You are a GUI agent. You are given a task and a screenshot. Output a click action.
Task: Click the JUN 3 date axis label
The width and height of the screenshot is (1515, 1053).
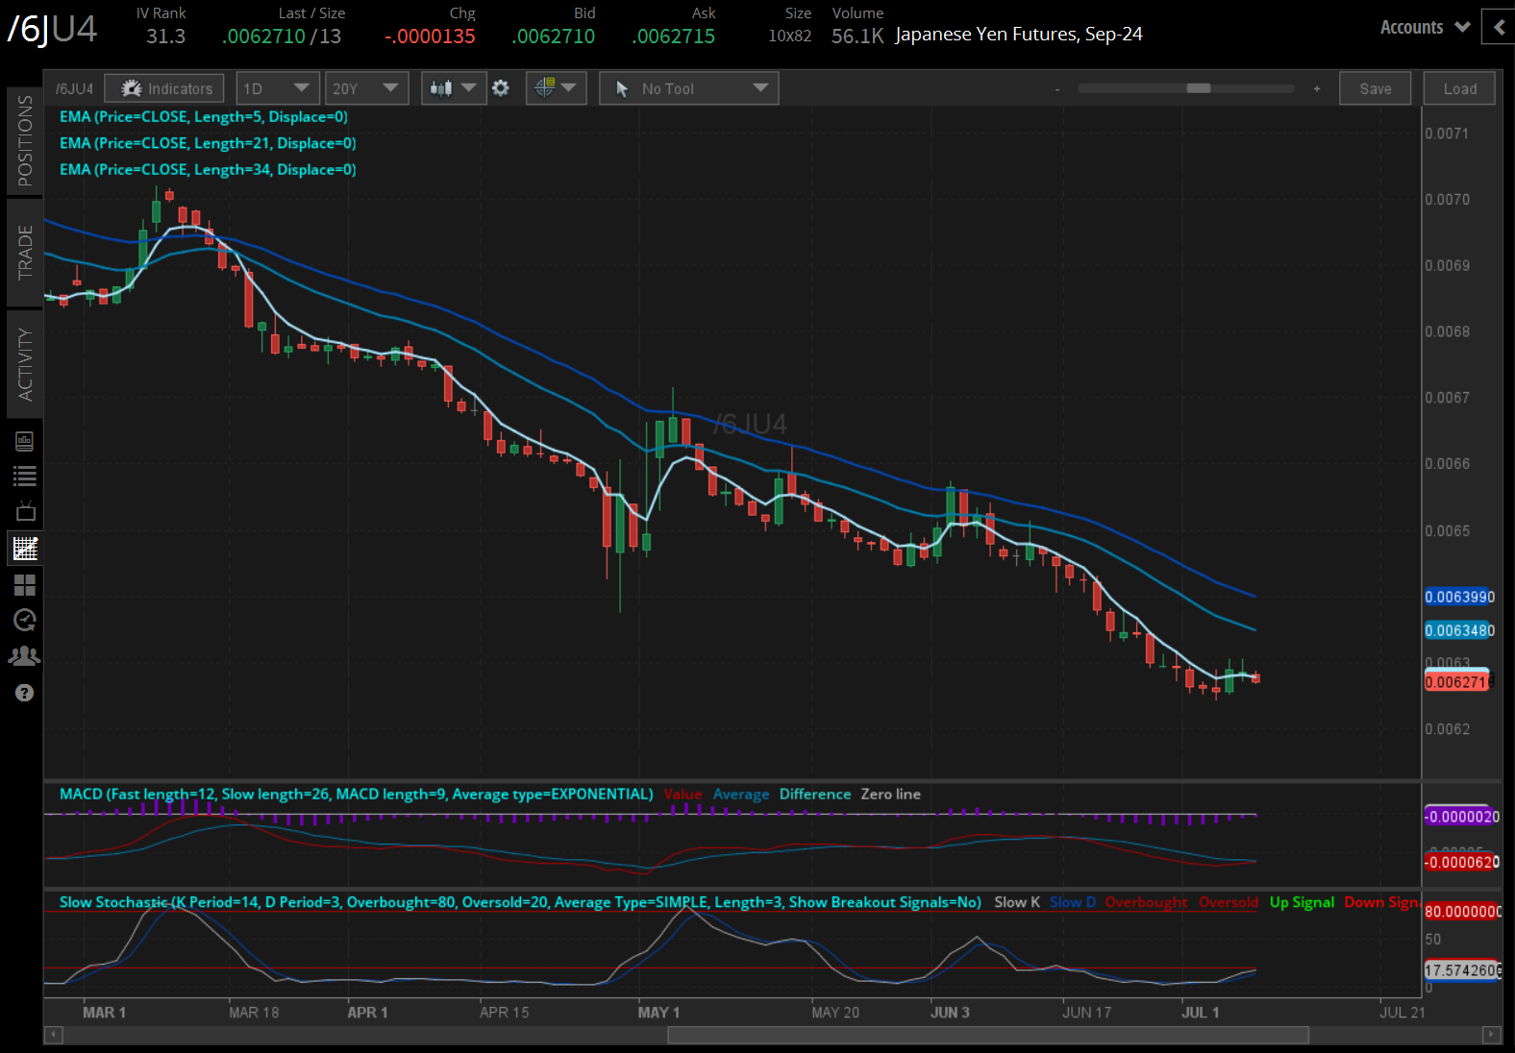click(x=950, y=1013)
